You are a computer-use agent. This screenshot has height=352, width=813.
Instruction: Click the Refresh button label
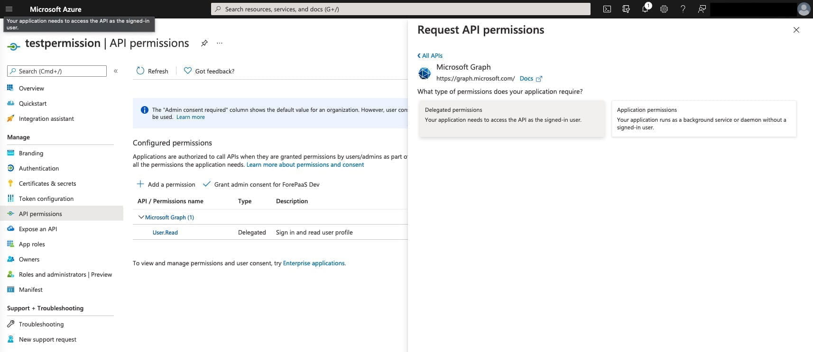click(158, 71)
